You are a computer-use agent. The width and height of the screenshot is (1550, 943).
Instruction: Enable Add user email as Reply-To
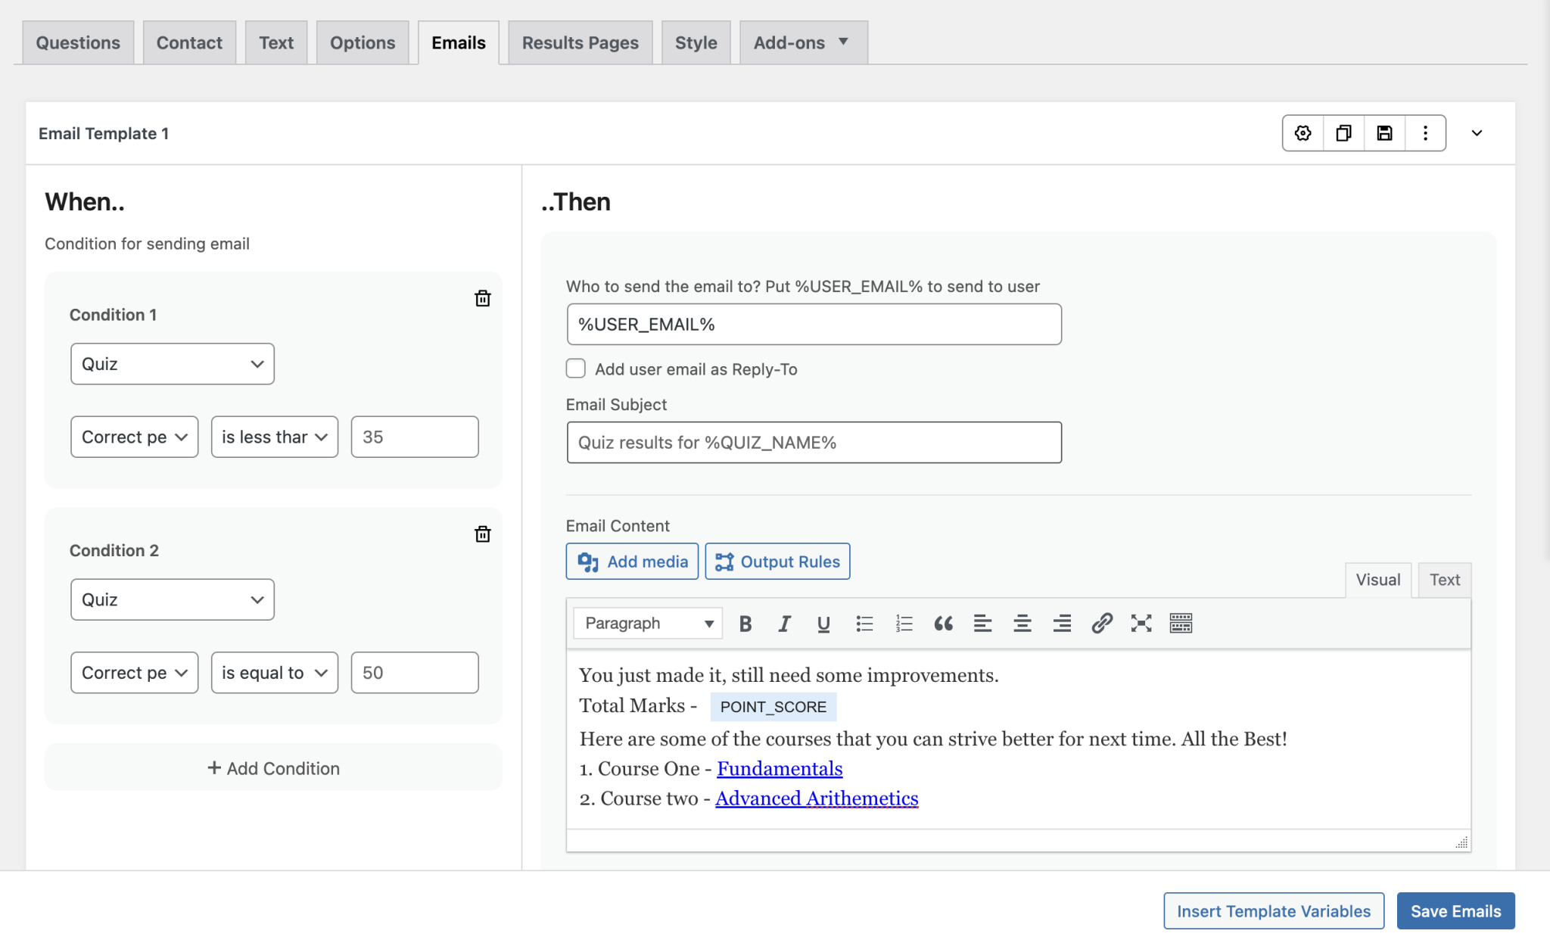pyautogui.click(x=575, y=369)
